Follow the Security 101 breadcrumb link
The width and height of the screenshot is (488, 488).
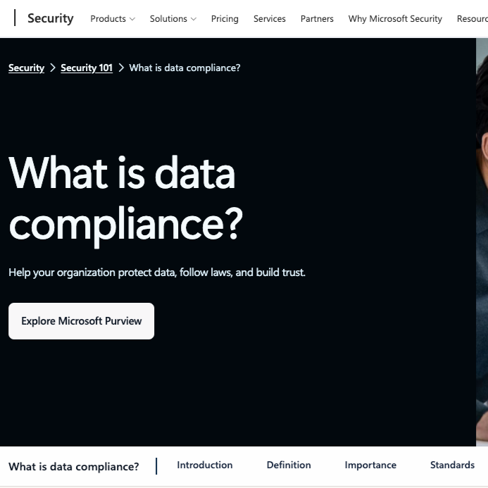(87, 68)
